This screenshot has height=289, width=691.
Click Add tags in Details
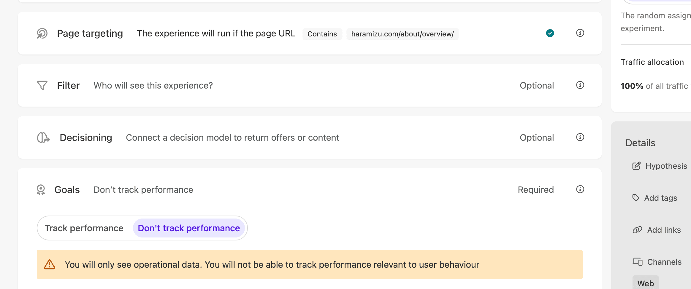[x=660, y=198]
